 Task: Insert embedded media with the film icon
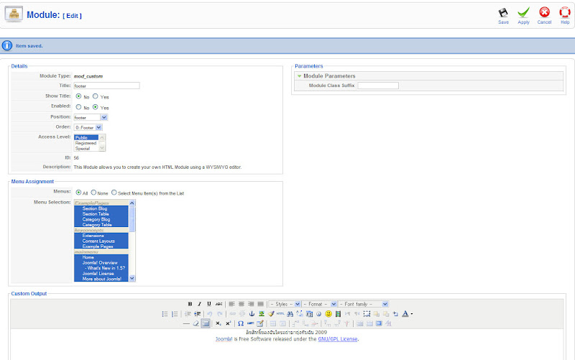338,314
